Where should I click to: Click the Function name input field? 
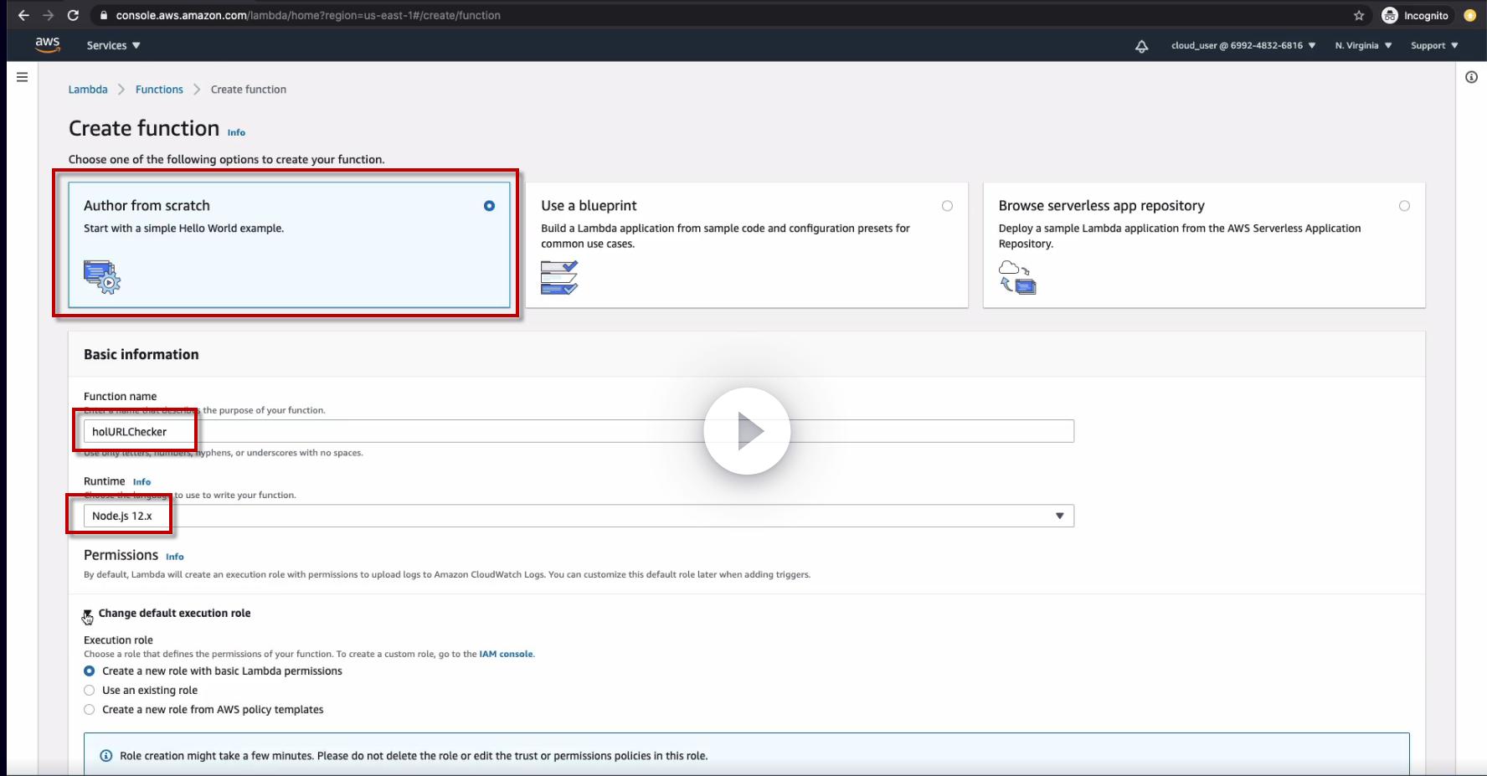click(x=579, y=431)
